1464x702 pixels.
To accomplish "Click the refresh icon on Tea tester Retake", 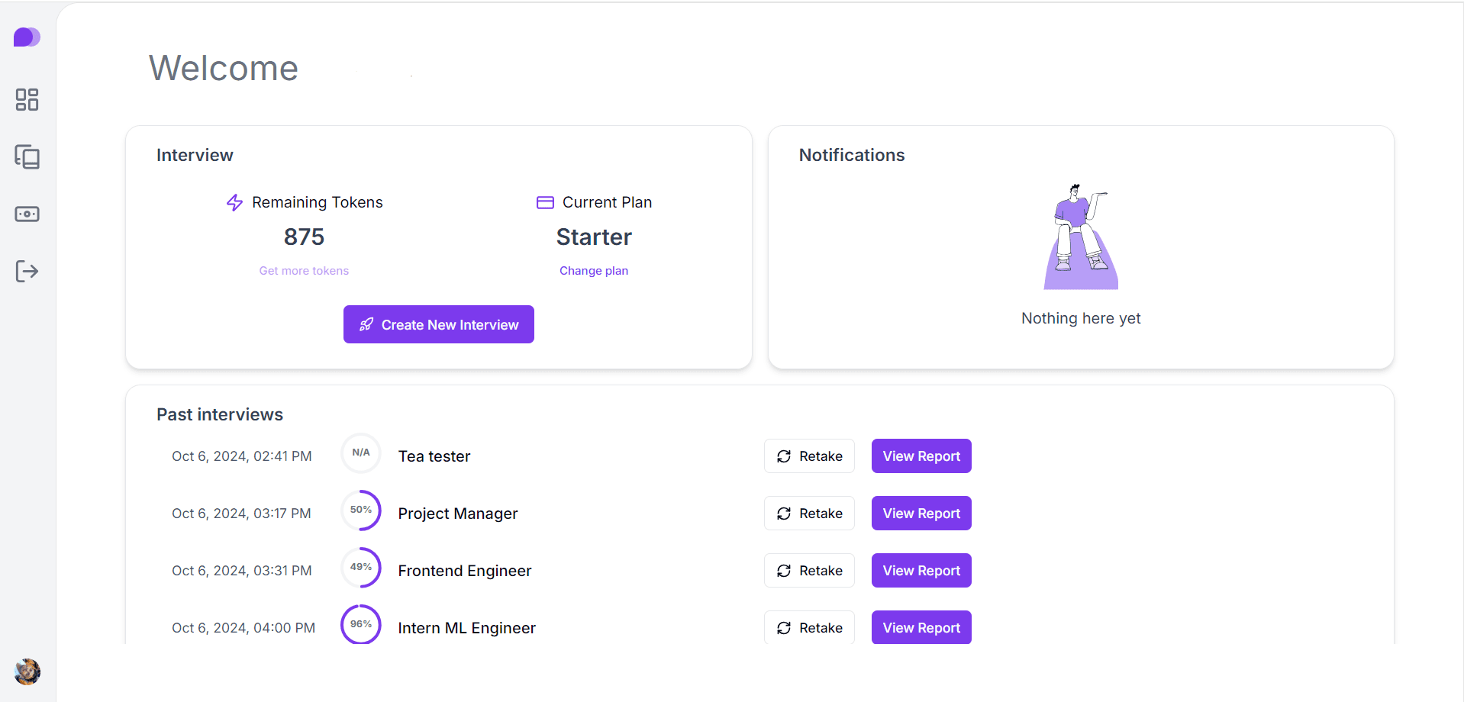I will 783,456.
